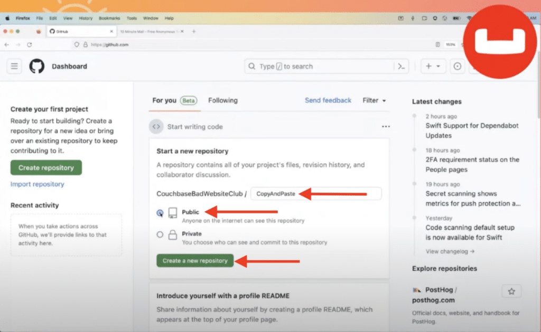Viewport: 541px width, 332px height.
Task: Open the command palette terminal icon
Action: [x=401, y=66]
